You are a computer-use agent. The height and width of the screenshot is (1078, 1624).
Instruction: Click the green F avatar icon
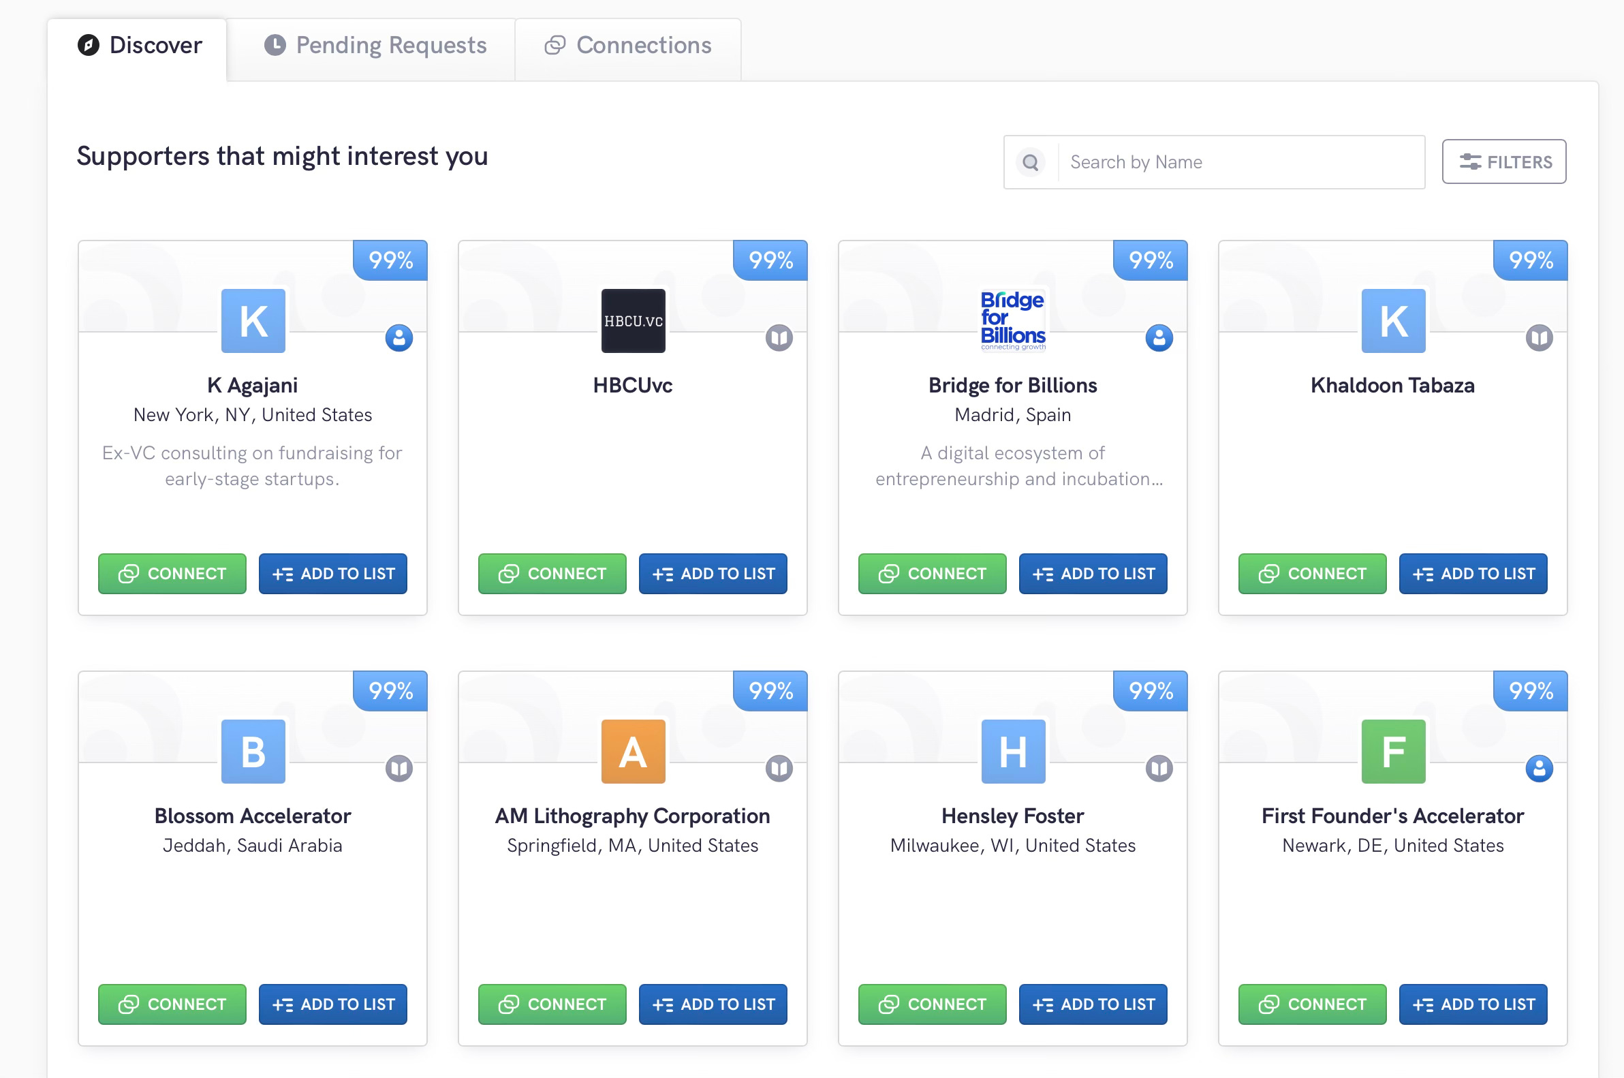click(1392, 751)
